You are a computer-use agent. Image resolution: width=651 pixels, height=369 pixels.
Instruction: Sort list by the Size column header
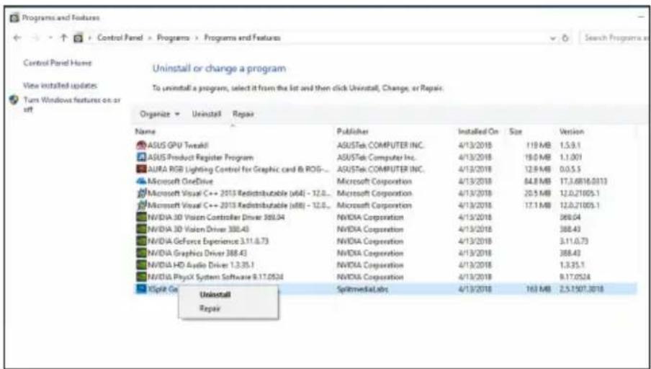(x=516, y=131)
